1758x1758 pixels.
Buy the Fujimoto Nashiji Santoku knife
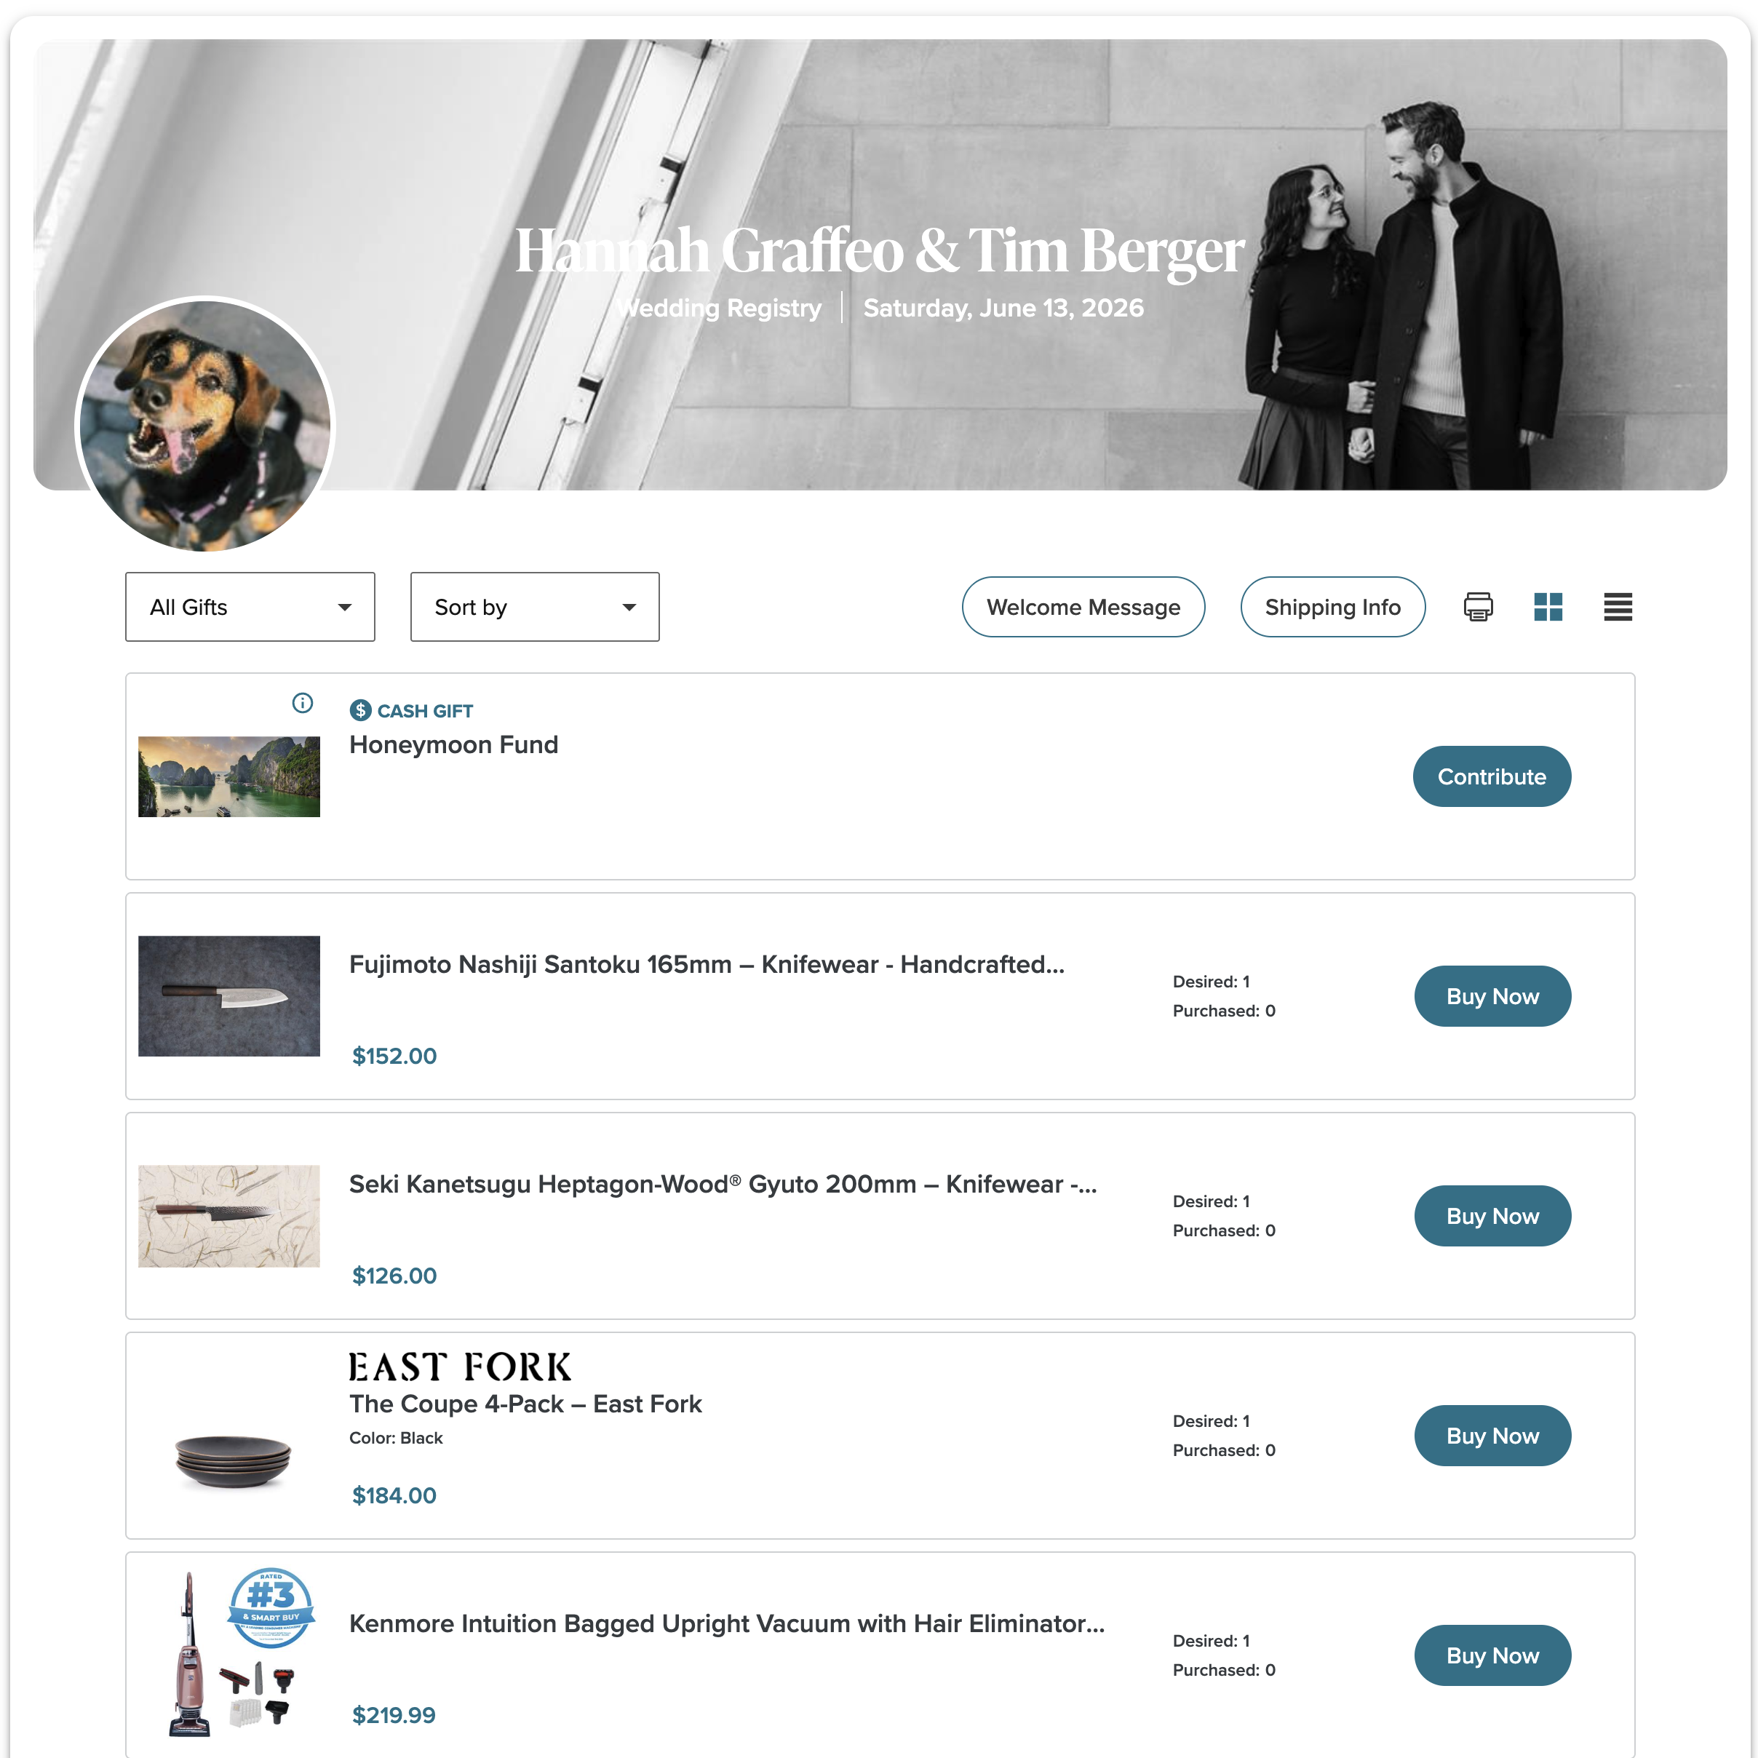[x=1493, y=996]
